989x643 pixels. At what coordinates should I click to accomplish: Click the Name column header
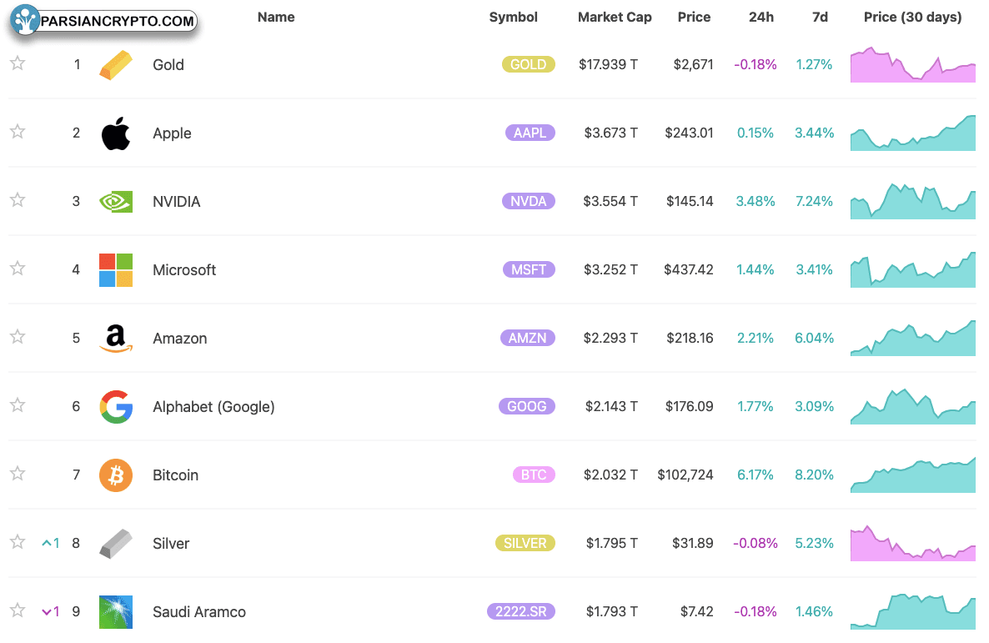(276, 17)
